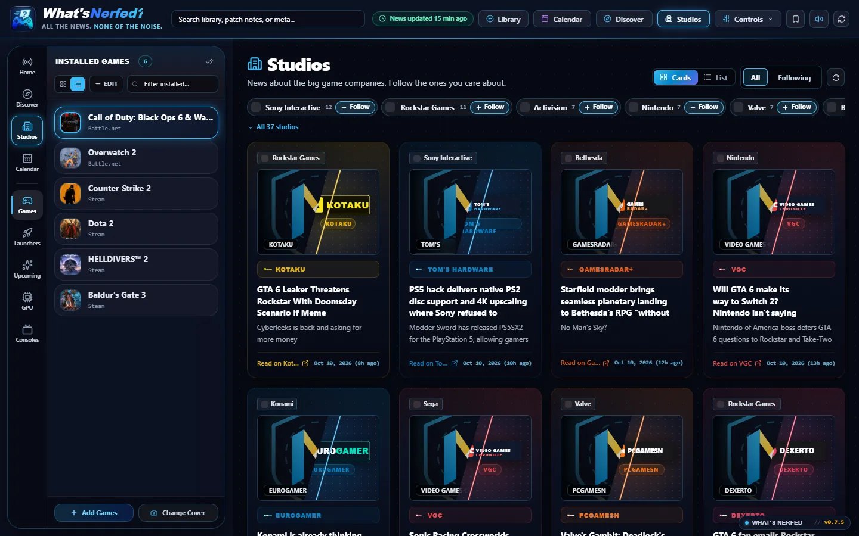This screenshot has width=859, height=536.
Task: Click the bookmark icon in top bar
Action: (795, 19)
